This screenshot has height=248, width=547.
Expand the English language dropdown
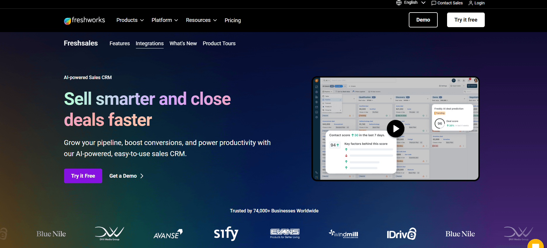tap(415, 3)
